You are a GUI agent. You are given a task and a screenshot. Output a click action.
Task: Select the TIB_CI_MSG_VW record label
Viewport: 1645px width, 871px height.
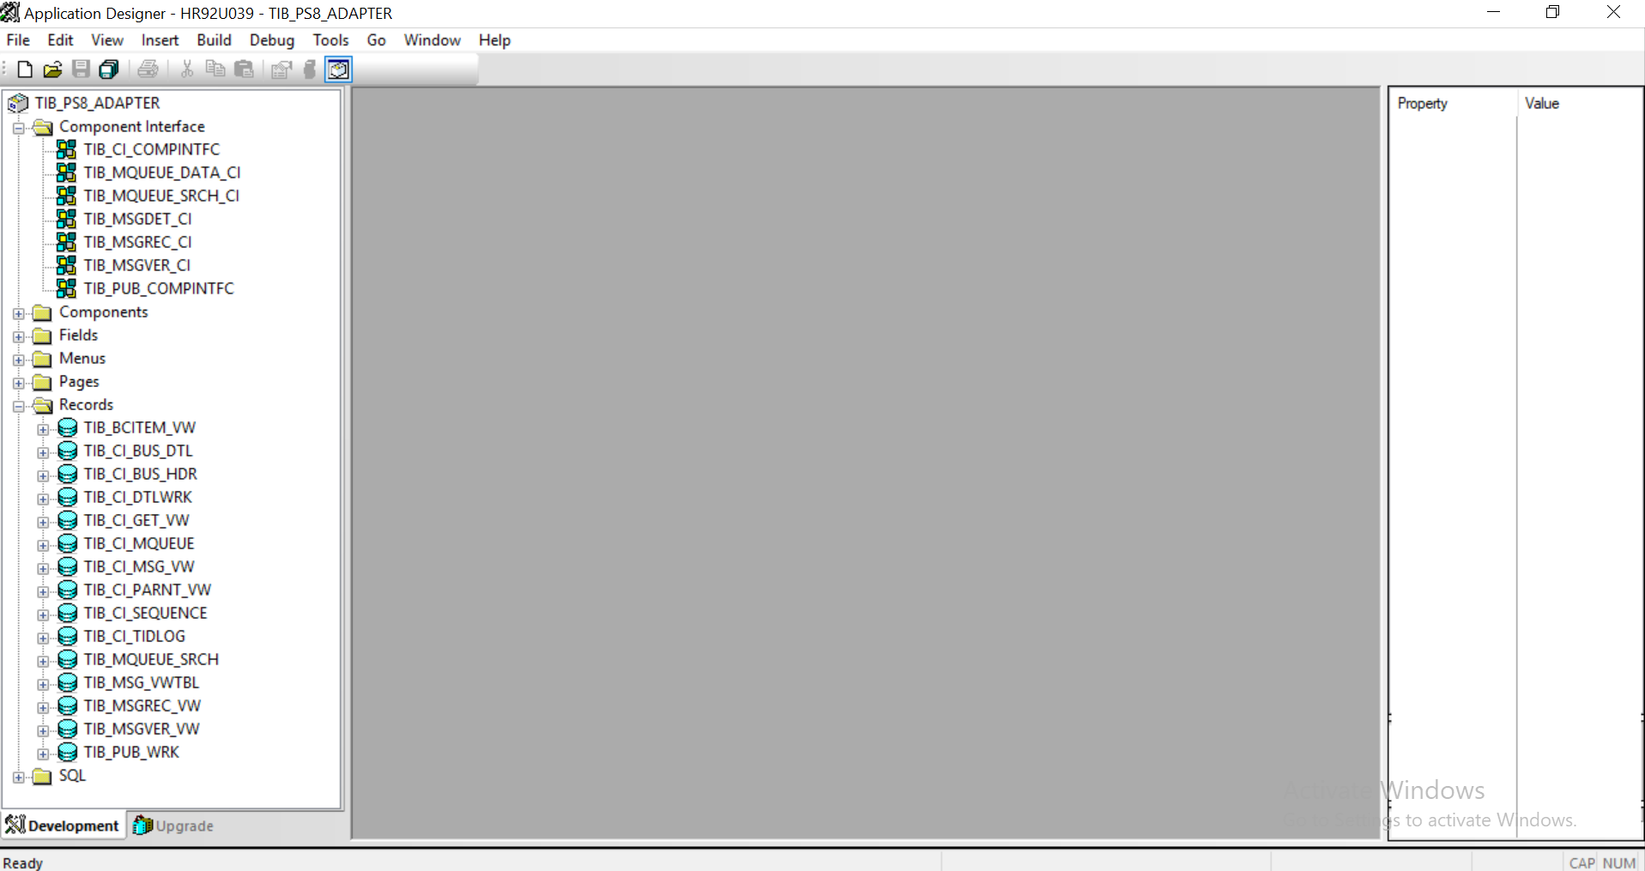[x=139, y=566]
